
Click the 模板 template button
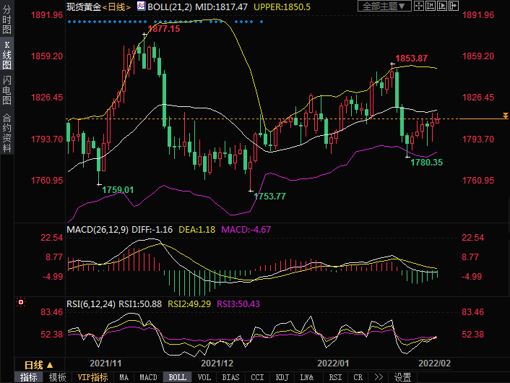57,377
